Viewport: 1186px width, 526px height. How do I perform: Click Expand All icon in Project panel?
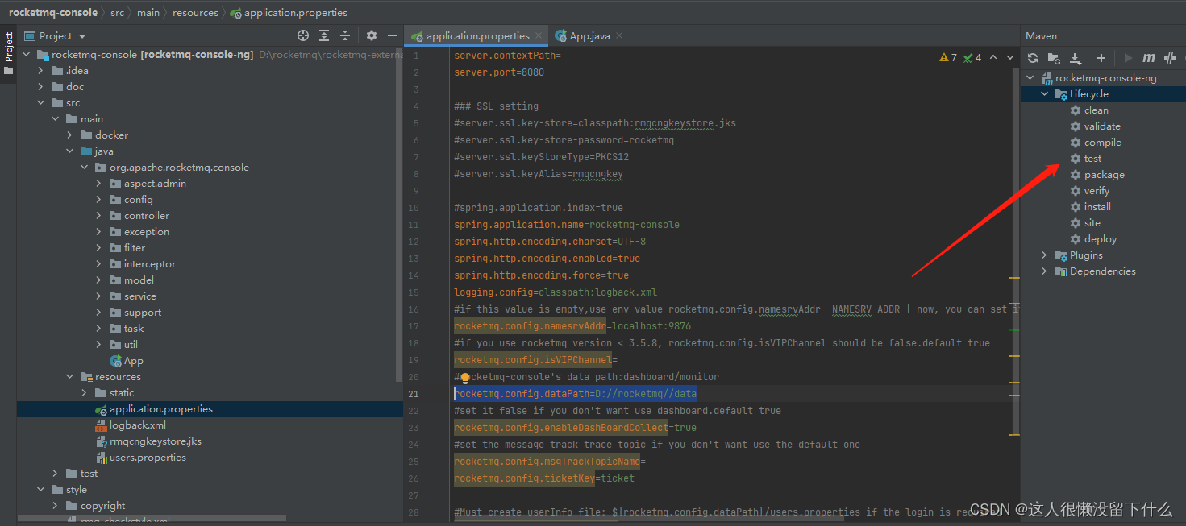324,35
